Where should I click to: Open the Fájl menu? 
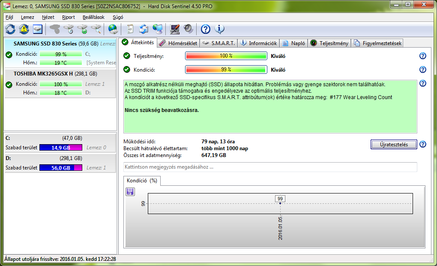(9, 17)
